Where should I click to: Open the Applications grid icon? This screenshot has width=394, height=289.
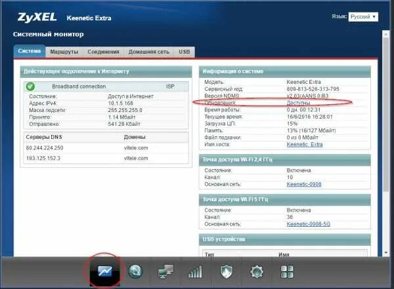[x=287, y=272]
